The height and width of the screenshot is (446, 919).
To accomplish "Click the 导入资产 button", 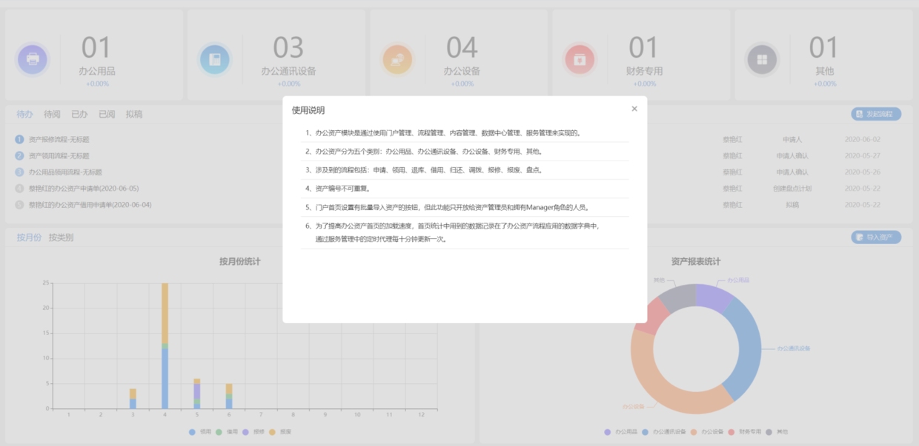I will (x=876, y=237).
